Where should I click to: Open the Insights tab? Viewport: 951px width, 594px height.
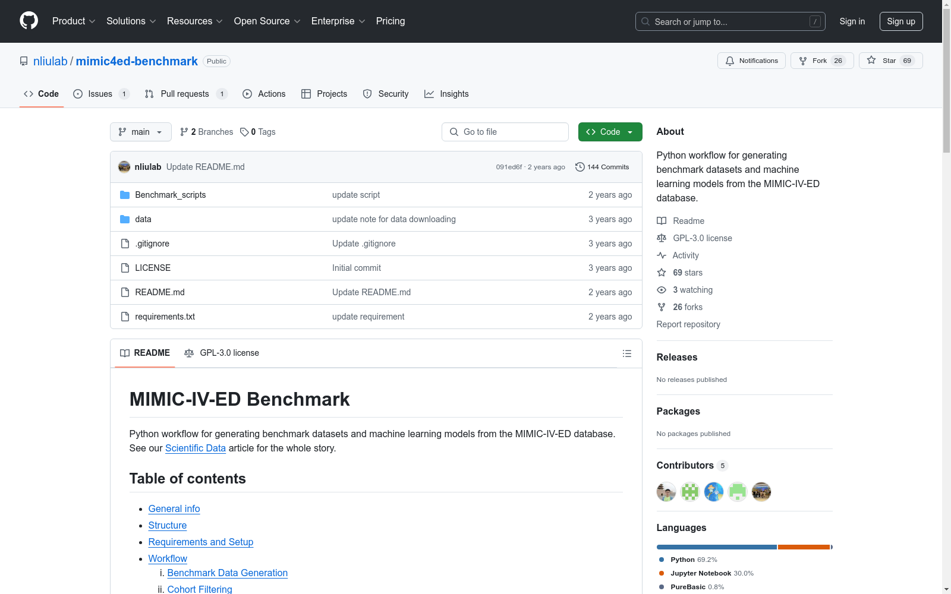[446, 94]
